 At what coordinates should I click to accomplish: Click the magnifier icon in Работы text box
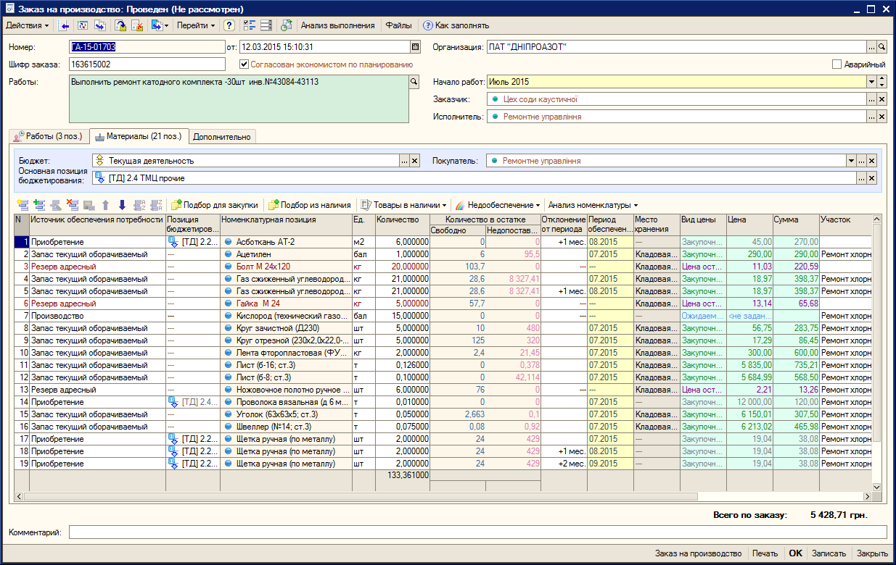pos(414,82)
